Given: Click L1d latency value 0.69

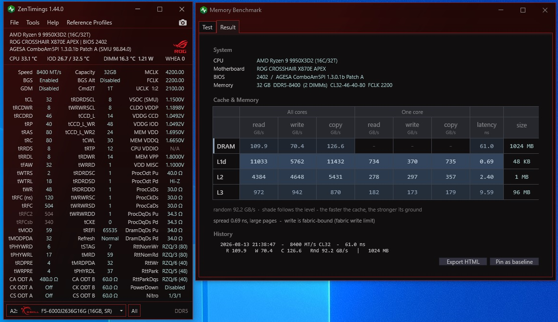Looking at the screenshot, I should pyautogui.click(x=487, y=161).
